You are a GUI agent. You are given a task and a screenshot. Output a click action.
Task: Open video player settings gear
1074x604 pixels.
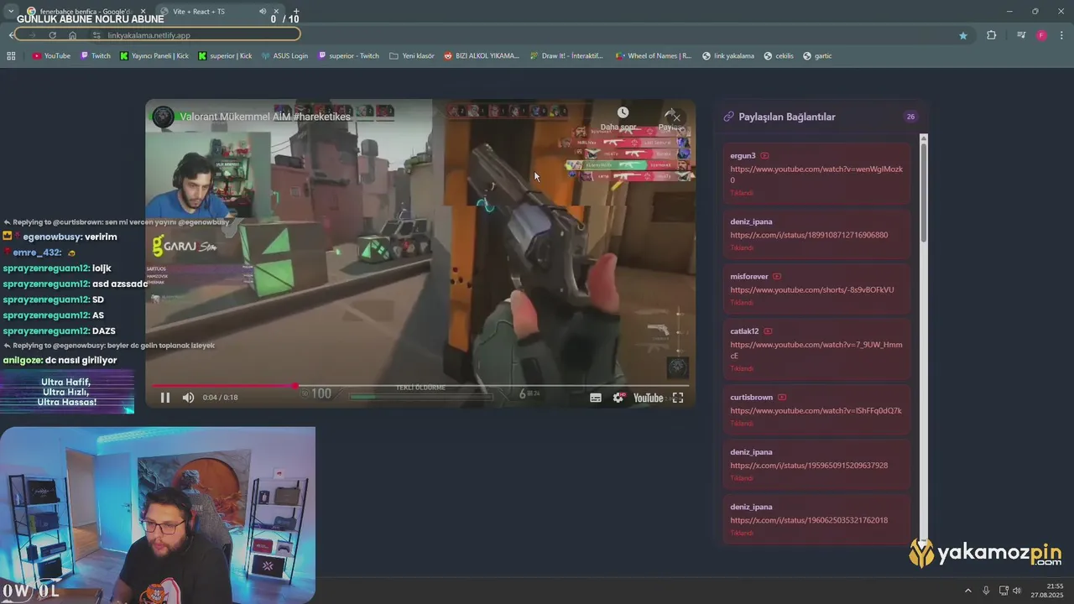tap(618, 398)
